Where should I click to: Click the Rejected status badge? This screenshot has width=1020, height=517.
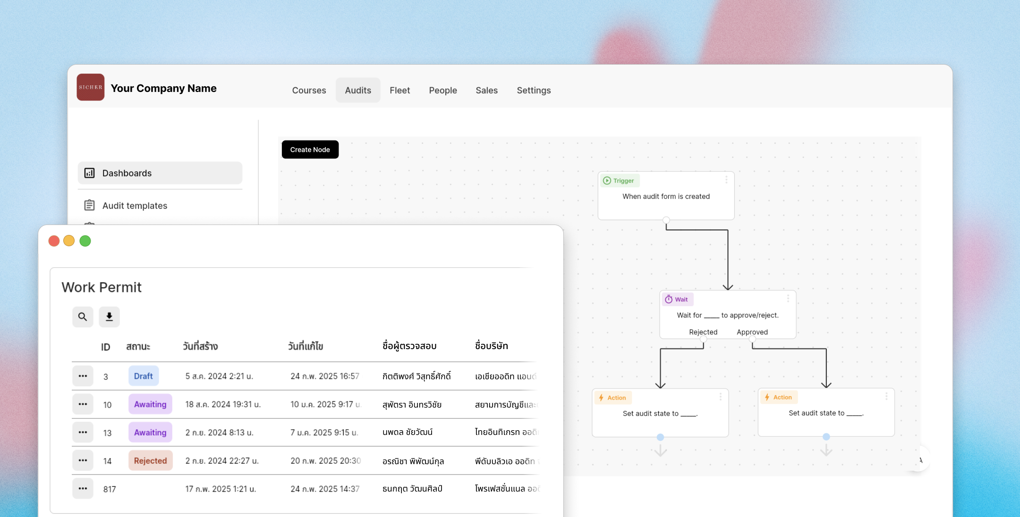point(150,461)
